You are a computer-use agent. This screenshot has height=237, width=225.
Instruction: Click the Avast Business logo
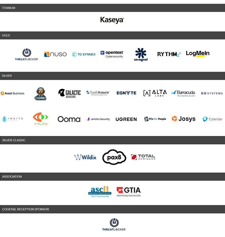(12, 93)
